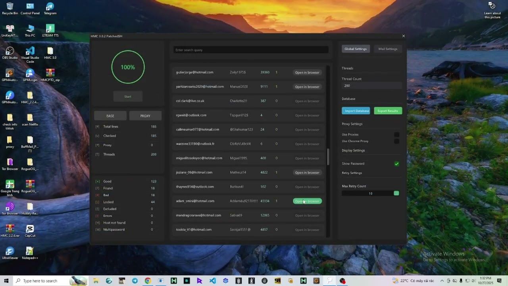The width and height of the screenshot is (508, 286).
Task: Launch OBS Studio from the desktop
Action: coord(10,53)
